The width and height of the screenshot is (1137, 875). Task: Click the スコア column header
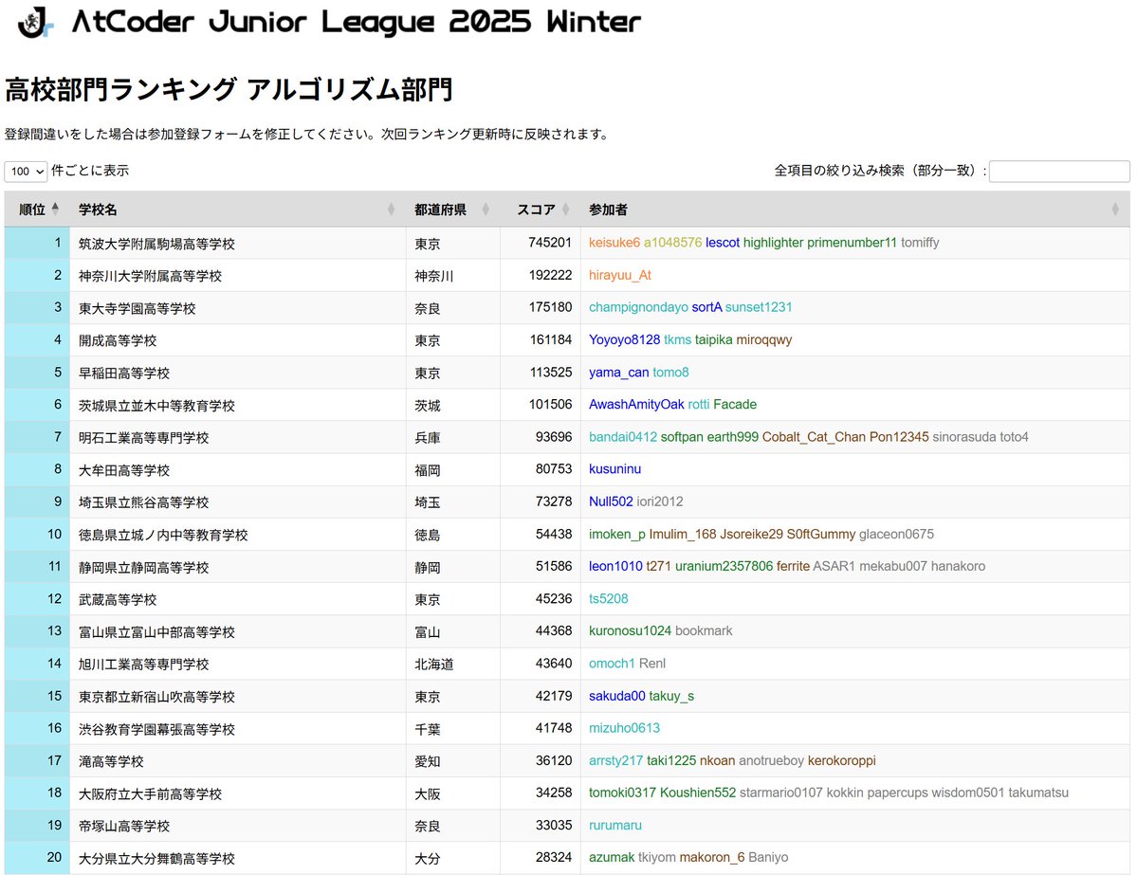(x=541, y=210)
